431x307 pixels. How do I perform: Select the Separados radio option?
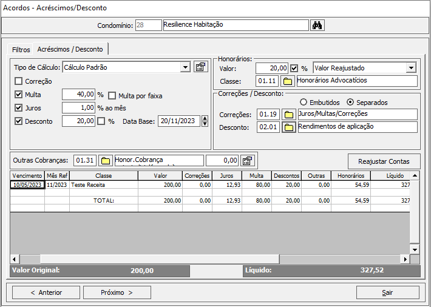(x=350, y=103)
